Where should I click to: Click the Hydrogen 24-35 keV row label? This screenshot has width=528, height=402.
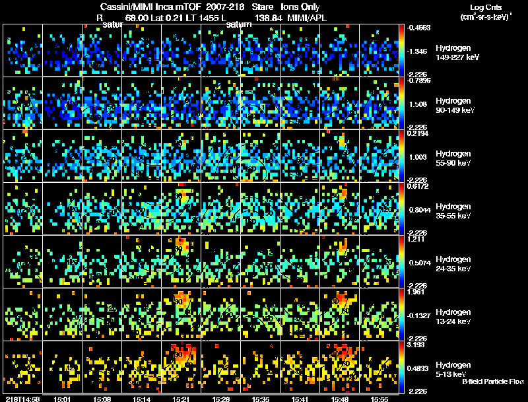point(453,264)
